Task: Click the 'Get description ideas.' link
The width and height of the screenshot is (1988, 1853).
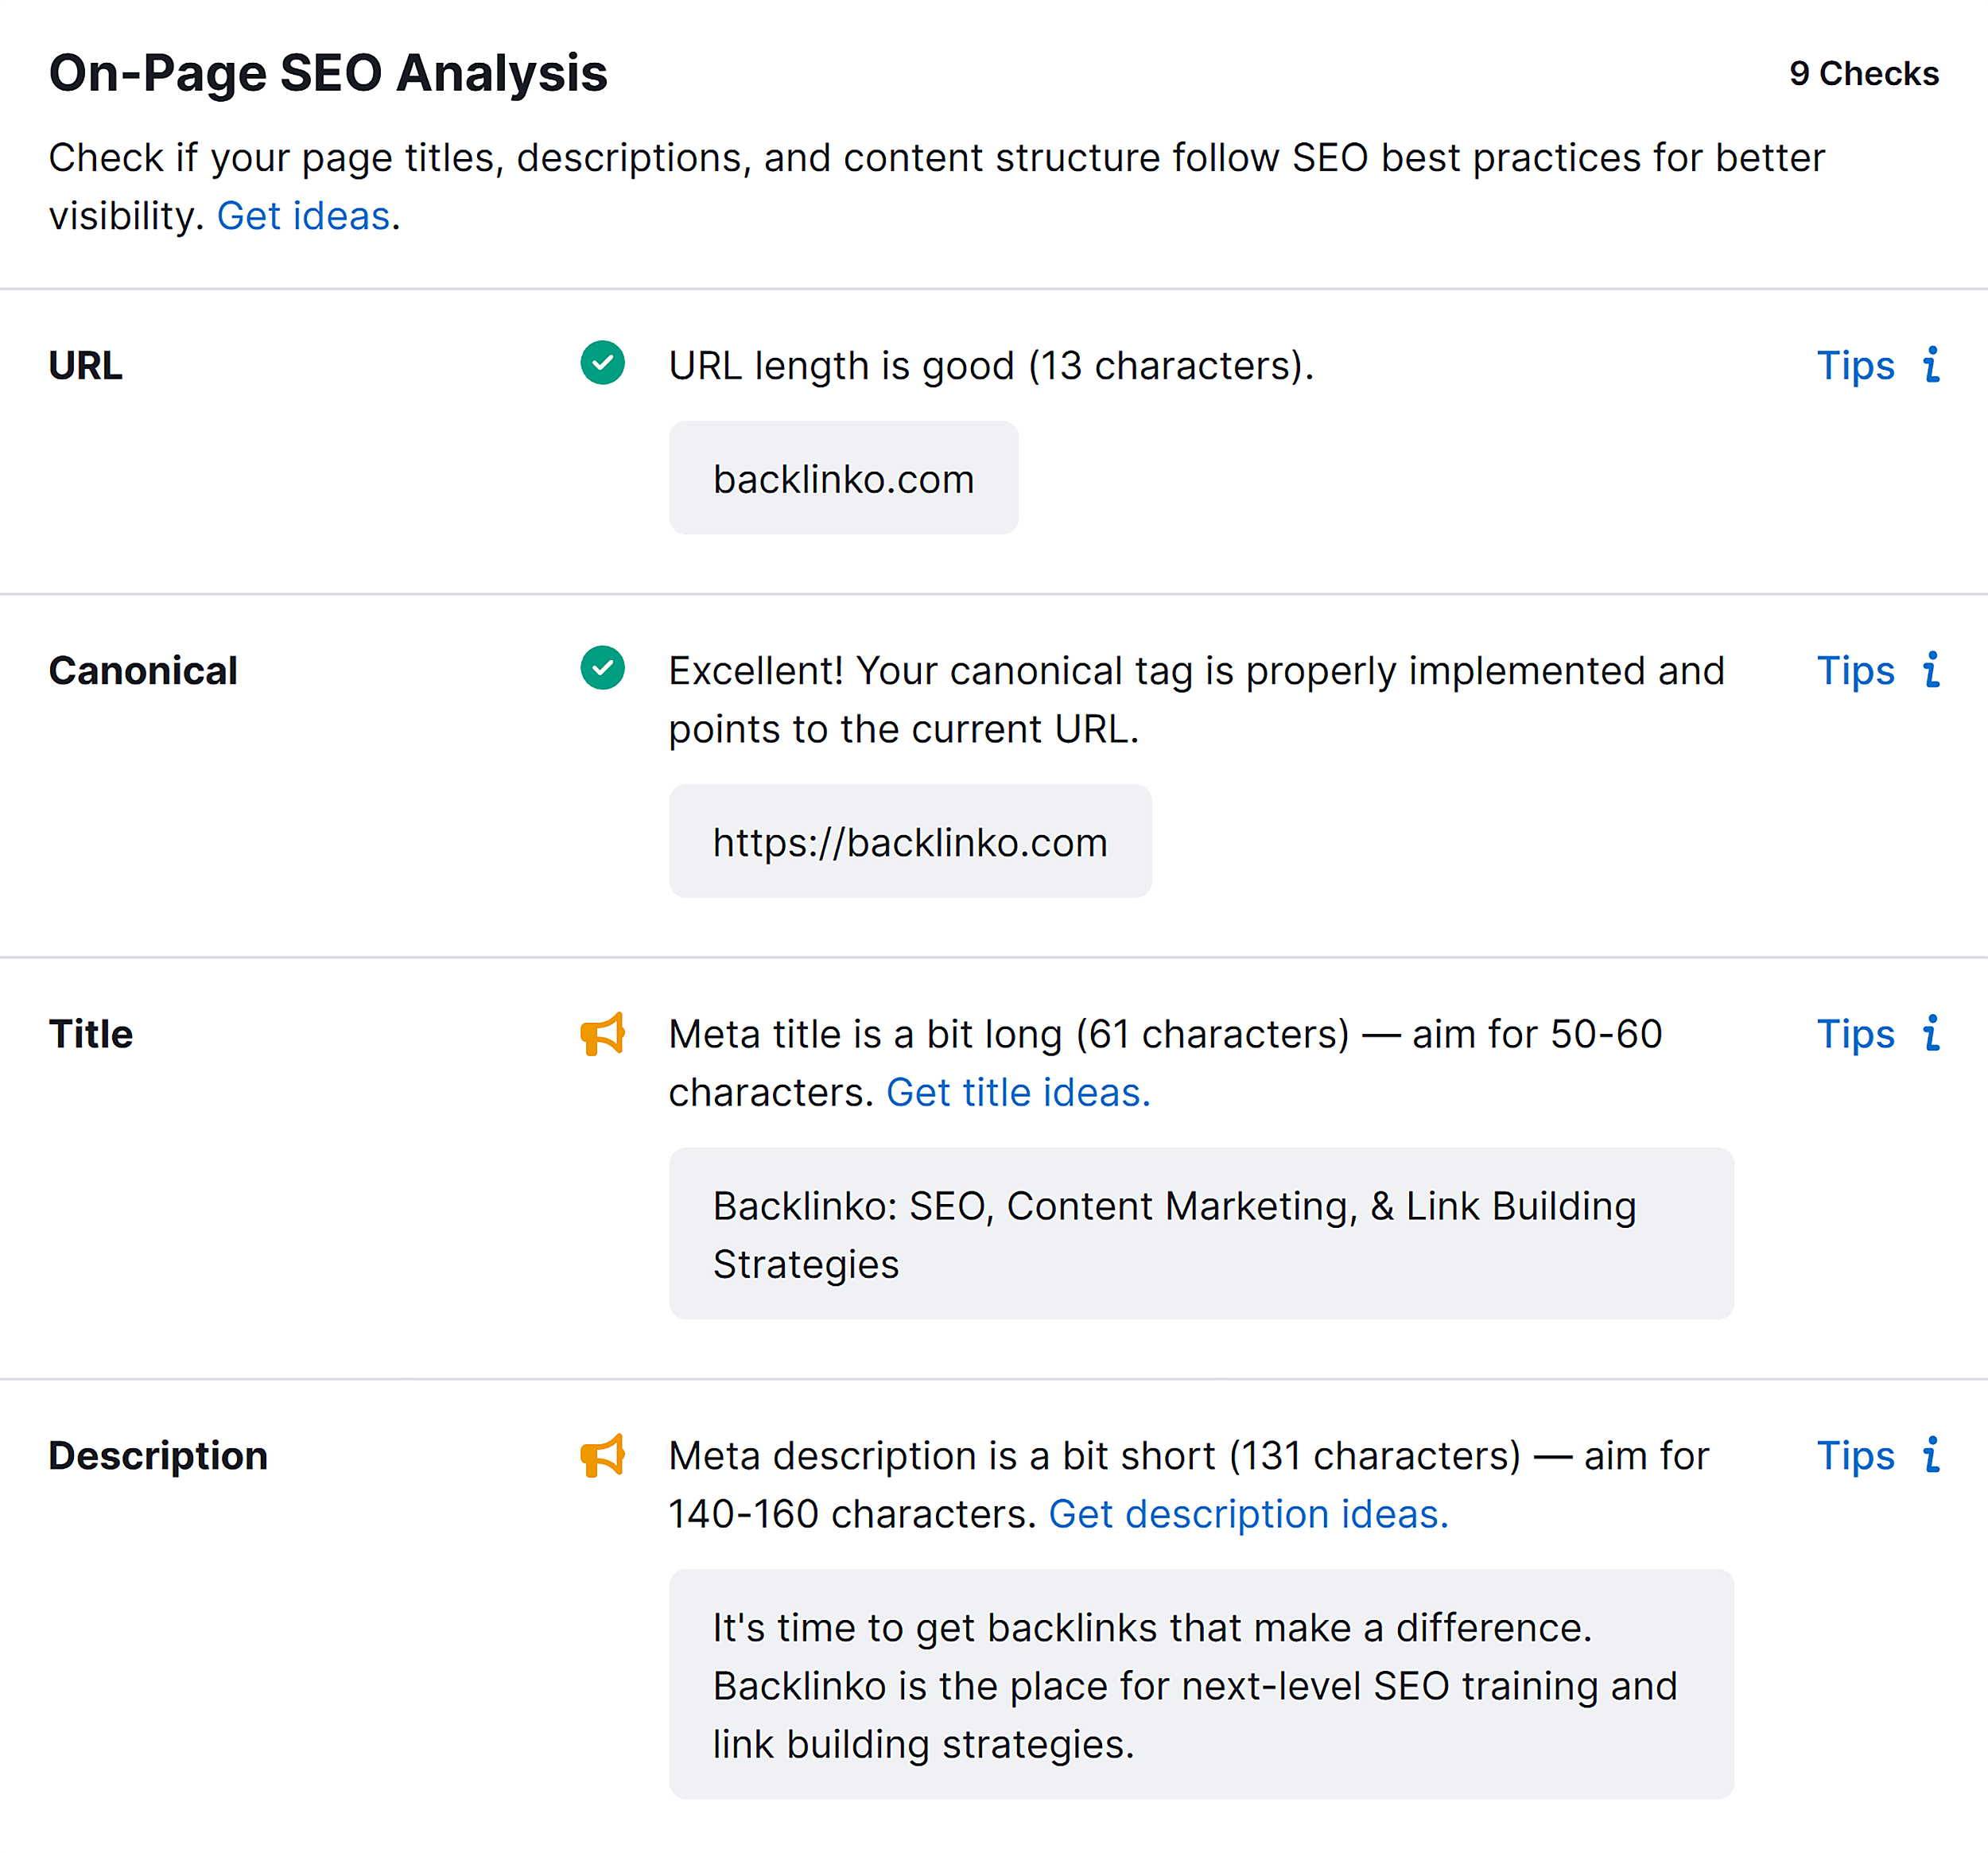Action: pyautogui.click(x=1248, y=1514)
